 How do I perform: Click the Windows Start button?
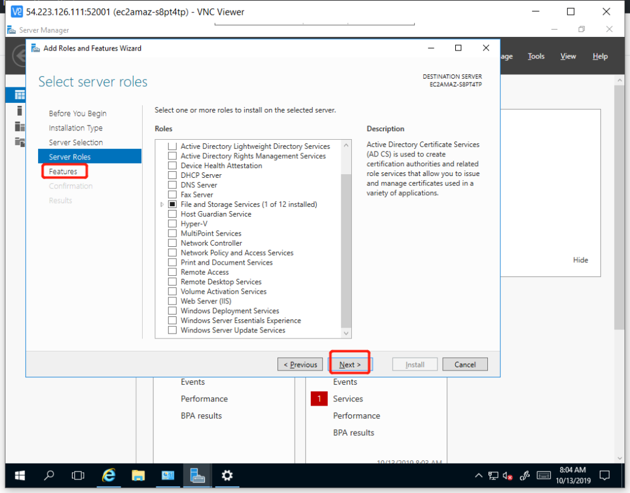19,475
